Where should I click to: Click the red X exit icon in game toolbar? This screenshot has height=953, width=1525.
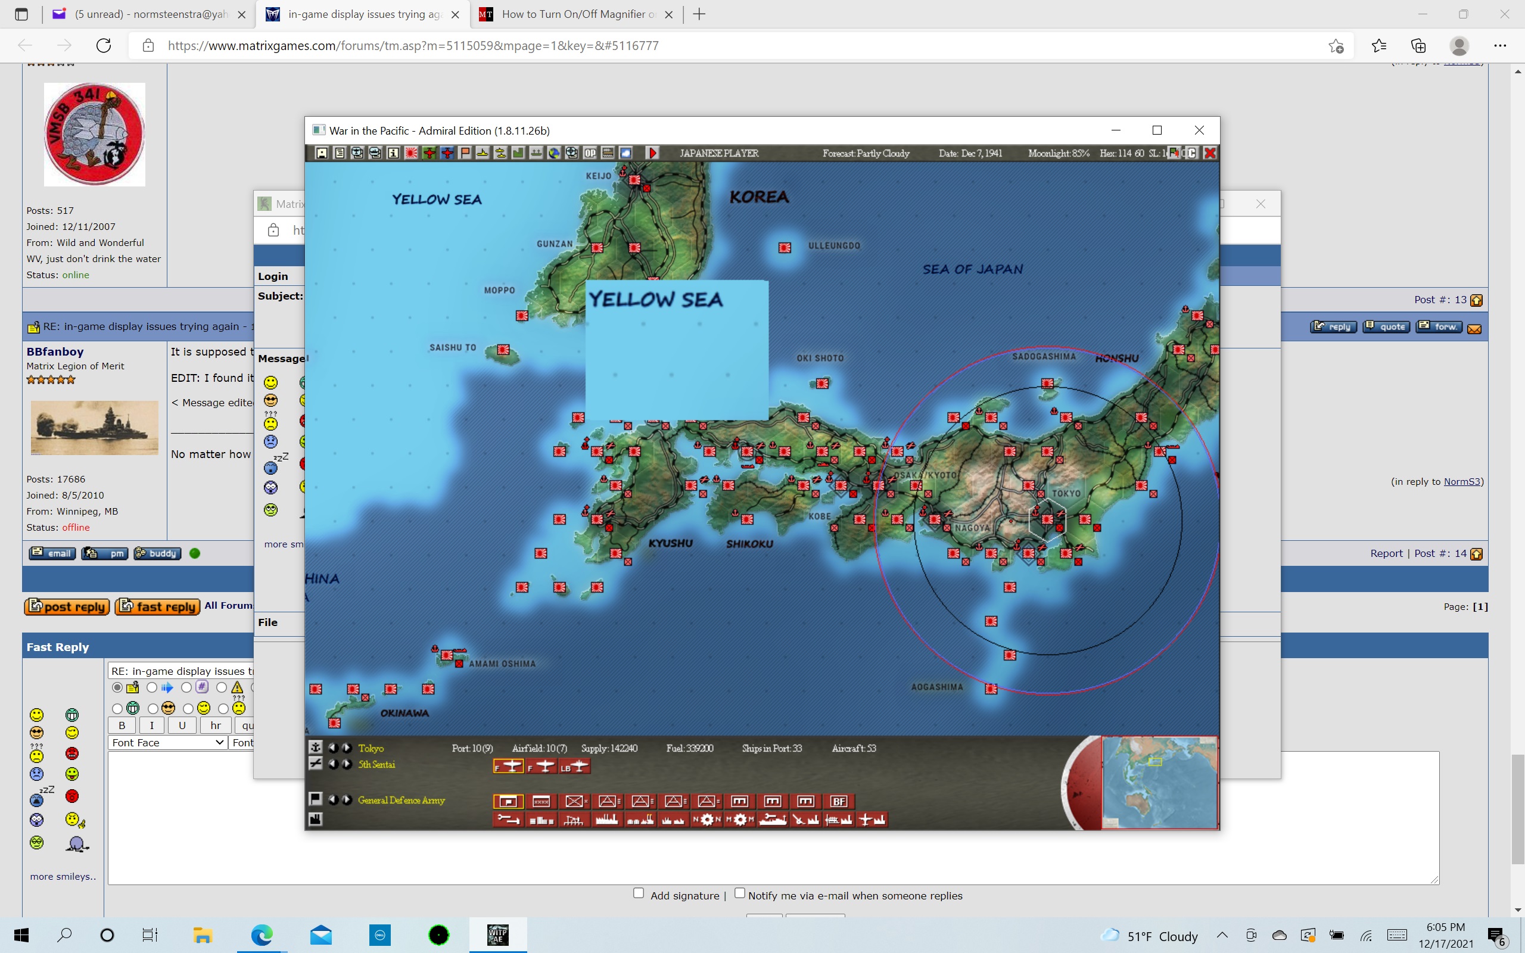tap(1210, 153)
